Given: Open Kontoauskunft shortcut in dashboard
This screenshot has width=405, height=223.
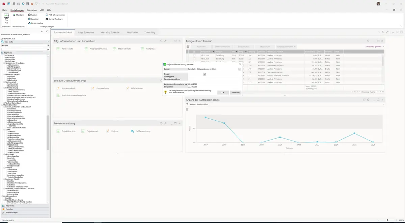Looking at the screenshot, I should (101, 89).
